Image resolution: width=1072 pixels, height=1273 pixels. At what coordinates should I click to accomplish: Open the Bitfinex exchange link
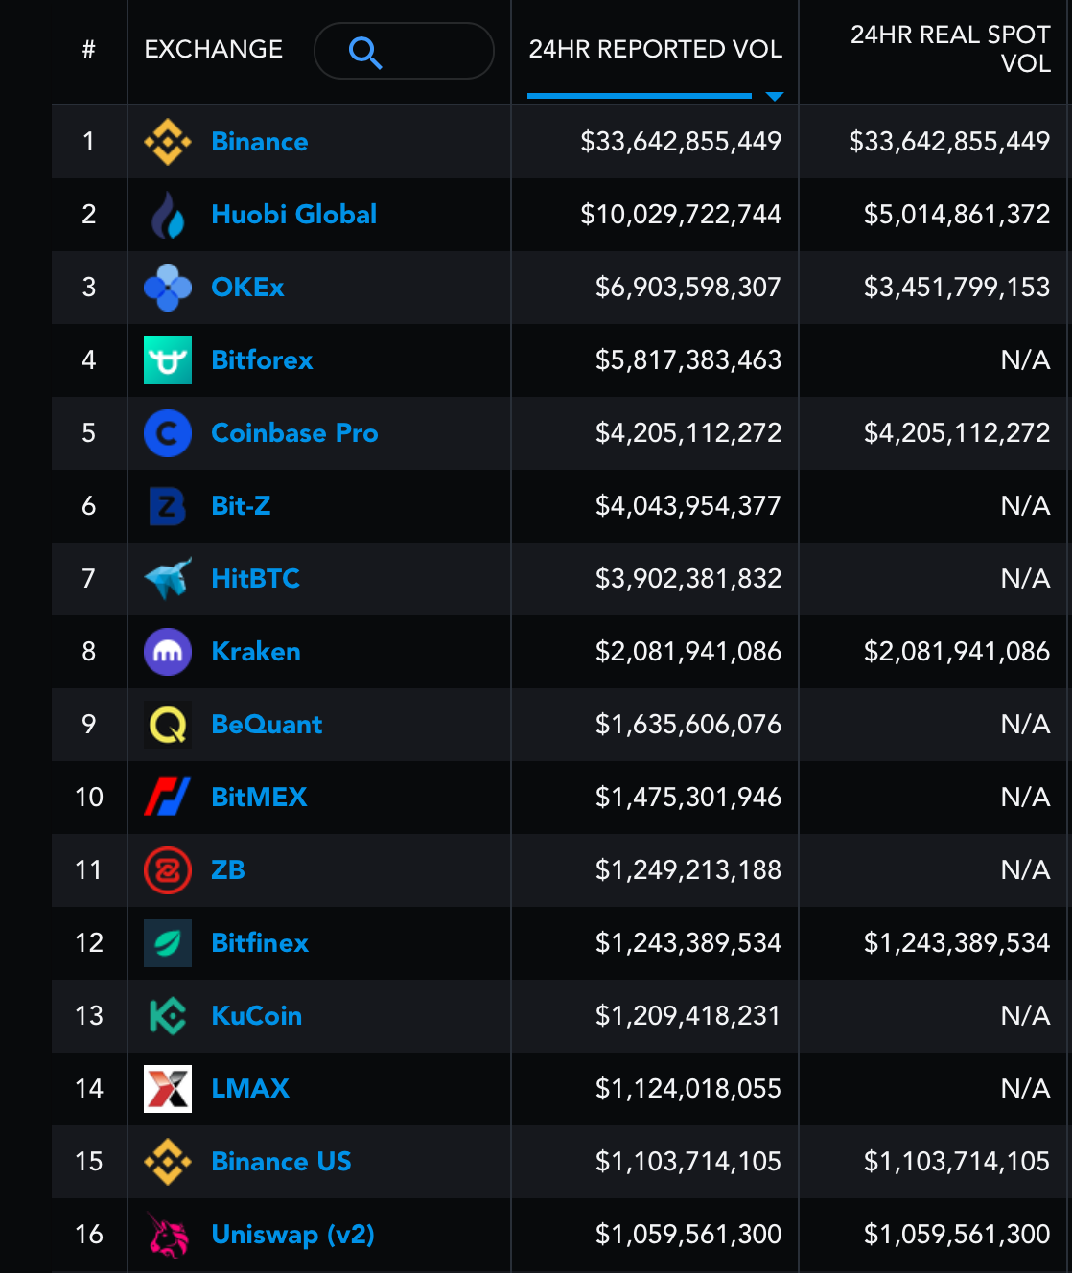pos(260,943)
